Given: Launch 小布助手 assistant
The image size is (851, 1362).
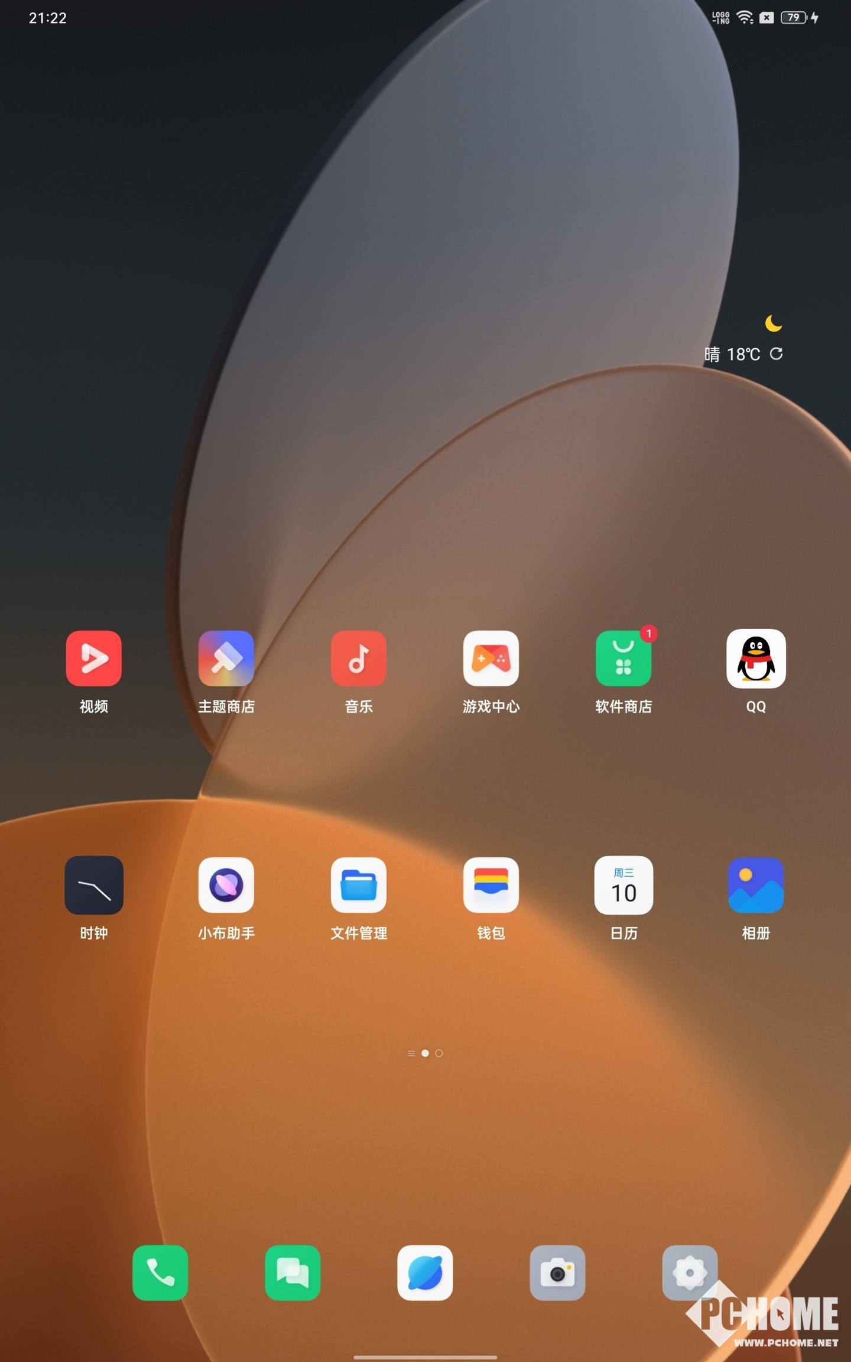Looking at the screenshot, I should [x=226, y=885].
